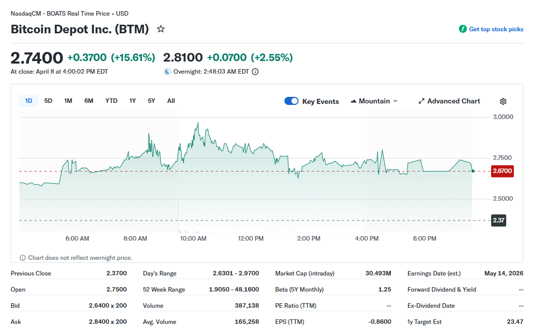The image size is (534, 334).
Task: Star Bitcoin Depot to add to watchlist
Action: 161,29
